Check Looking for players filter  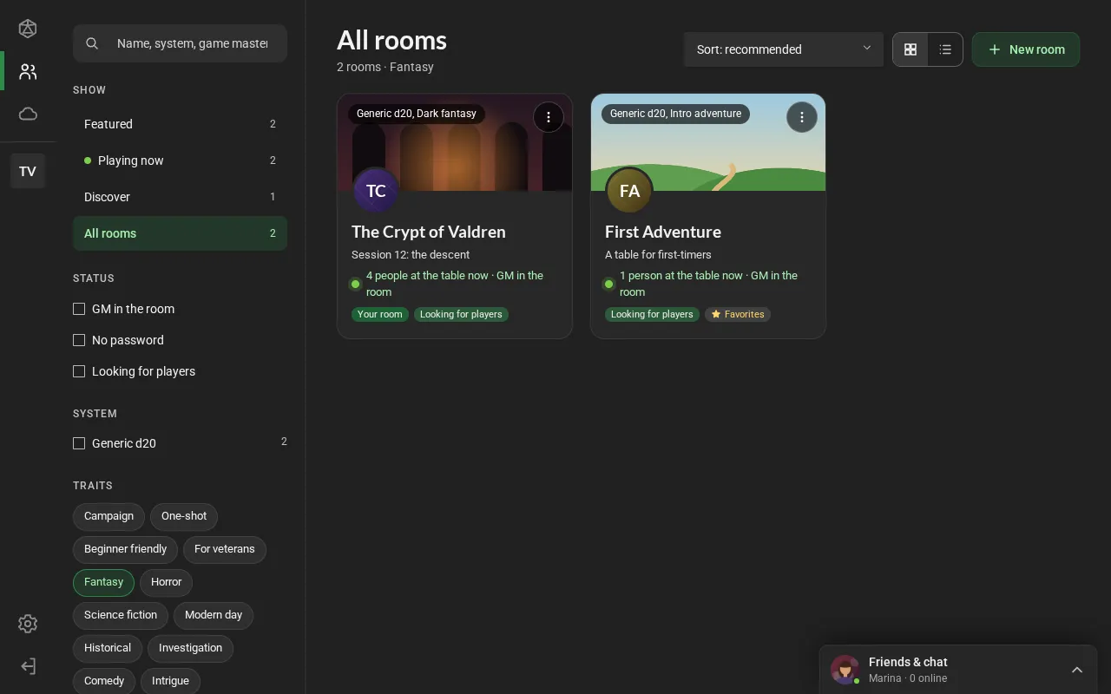coord(79,371)
